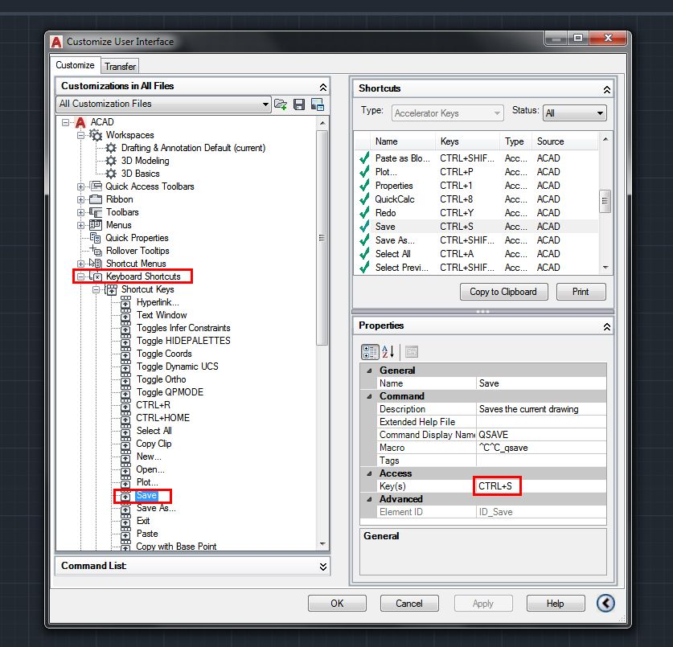Click the round back arrow beside Help

(605, 603)
